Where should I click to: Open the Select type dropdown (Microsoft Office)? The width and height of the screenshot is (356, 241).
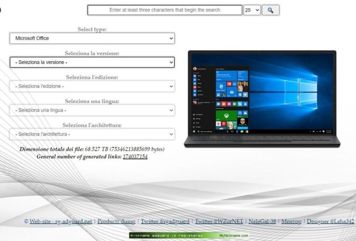coord(92,38)
